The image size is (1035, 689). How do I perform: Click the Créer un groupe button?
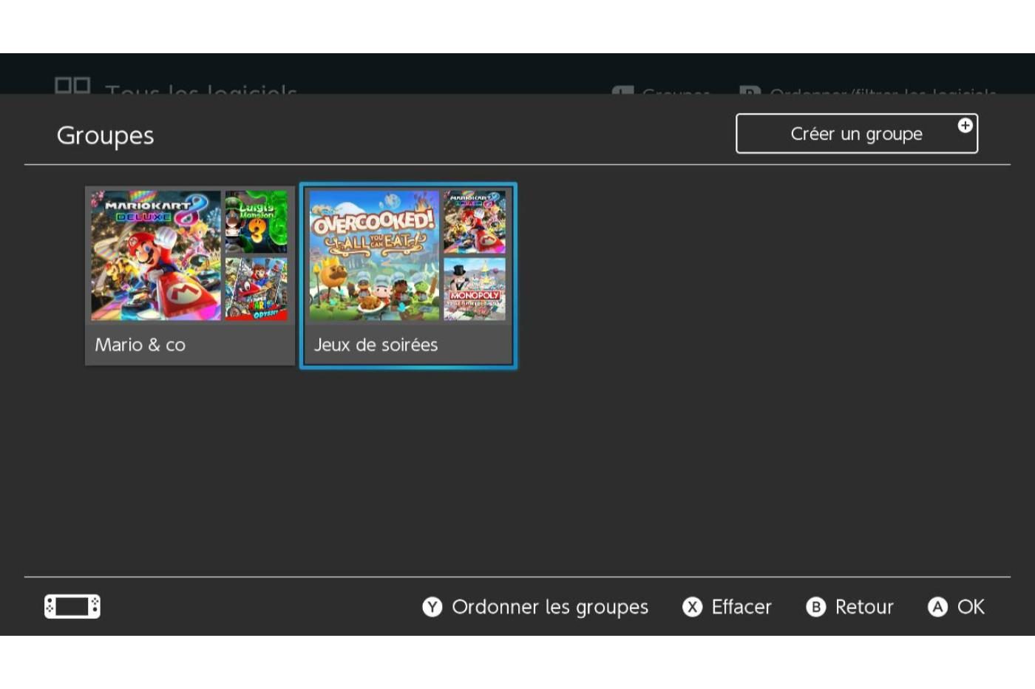[x=857, y=134]
